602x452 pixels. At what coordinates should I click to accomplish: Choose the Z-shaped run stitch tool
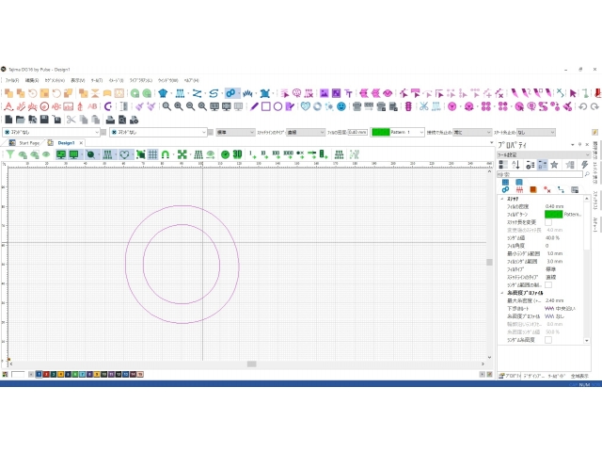point(197,93)
